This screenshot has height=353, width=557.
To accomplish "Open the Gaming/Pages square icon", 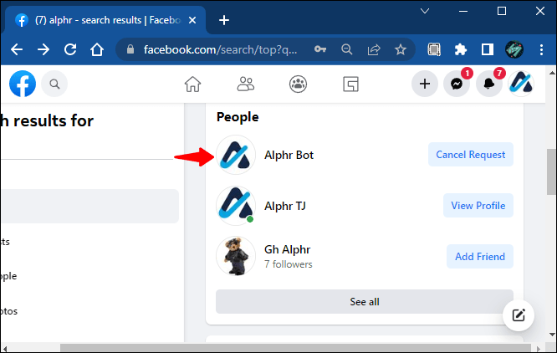I will pos(350,84).
